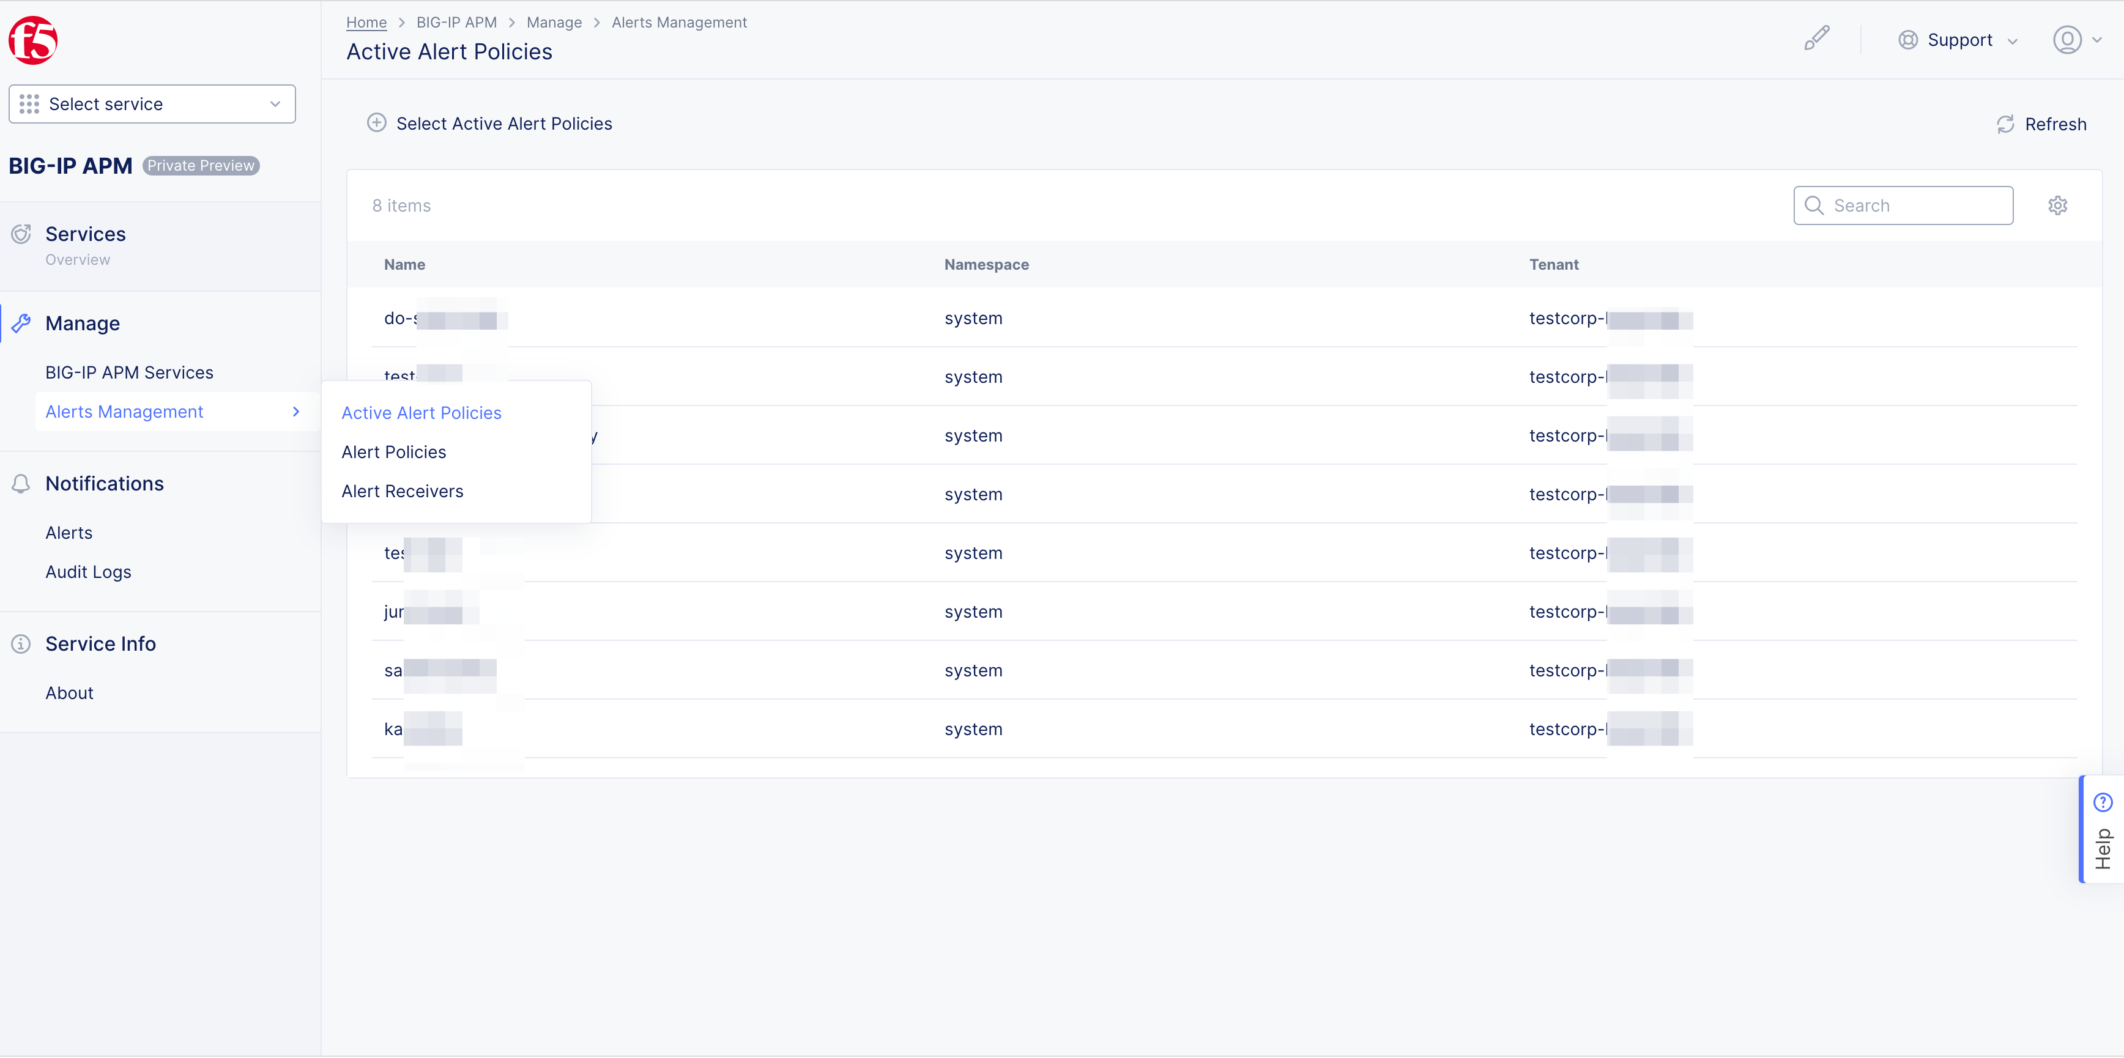The height and width of the screenshot is (1058, 2124).
Task: Click the Manage wrench icon
Action: (x=21, y=323)
